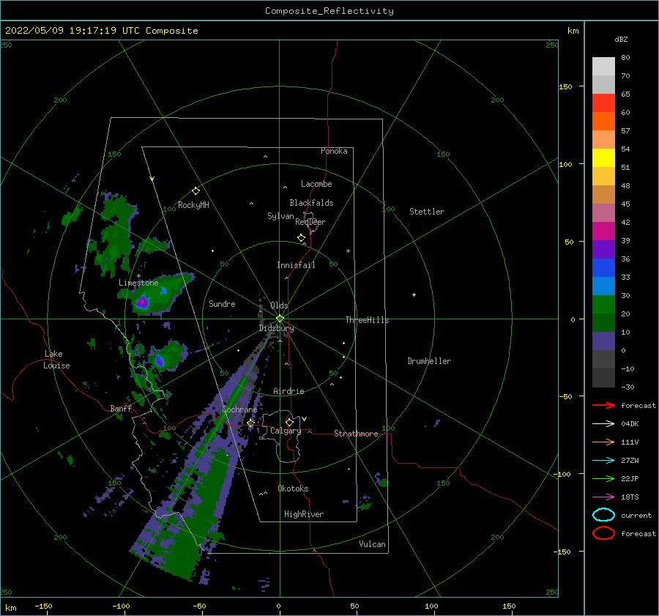Click the Cochrane label
659x616 pixels.
[239, 409]
